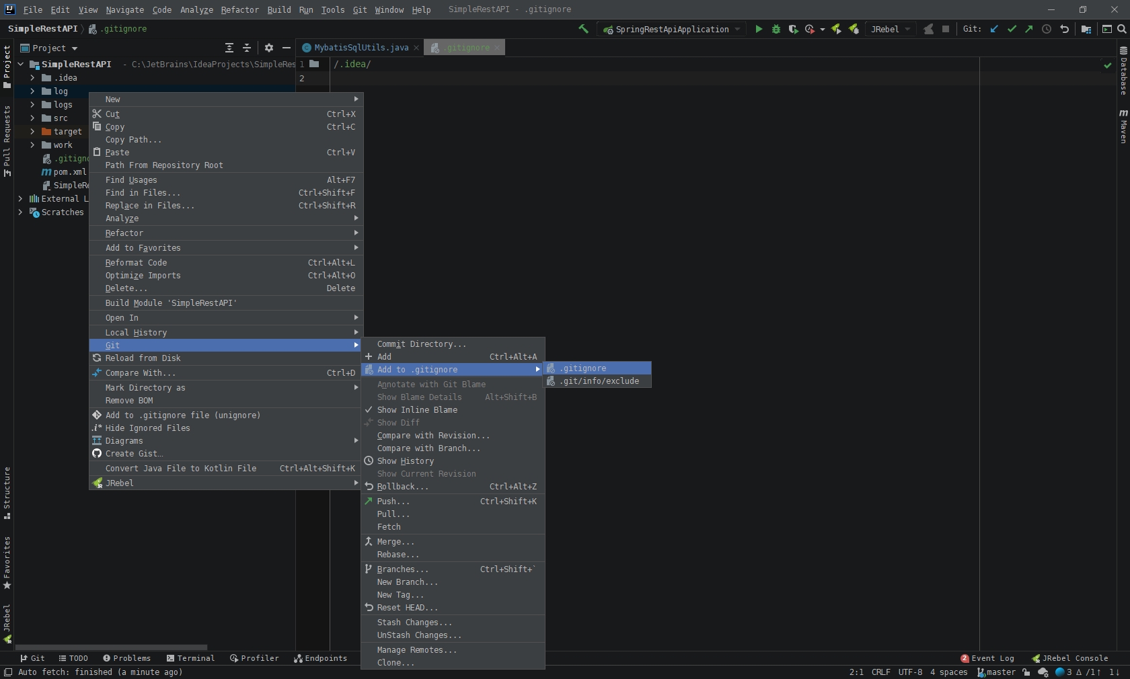Open the Structure side panel
Image resolution: width=1130 pixels, height=679 pixels.
coord(7,493)
